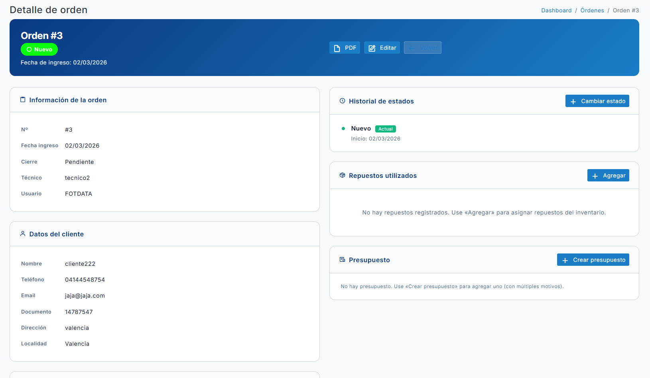Viewport: 650px width, 378px height.
Task: Click the phone number 04144548754
Action: tap(85, 280)
